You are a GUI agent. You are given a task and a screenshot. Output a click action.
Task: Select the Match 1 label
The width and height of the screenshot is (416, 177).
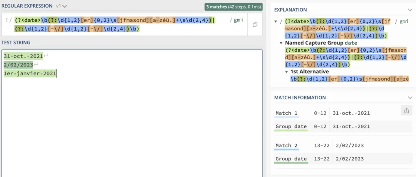click(286, 113)
